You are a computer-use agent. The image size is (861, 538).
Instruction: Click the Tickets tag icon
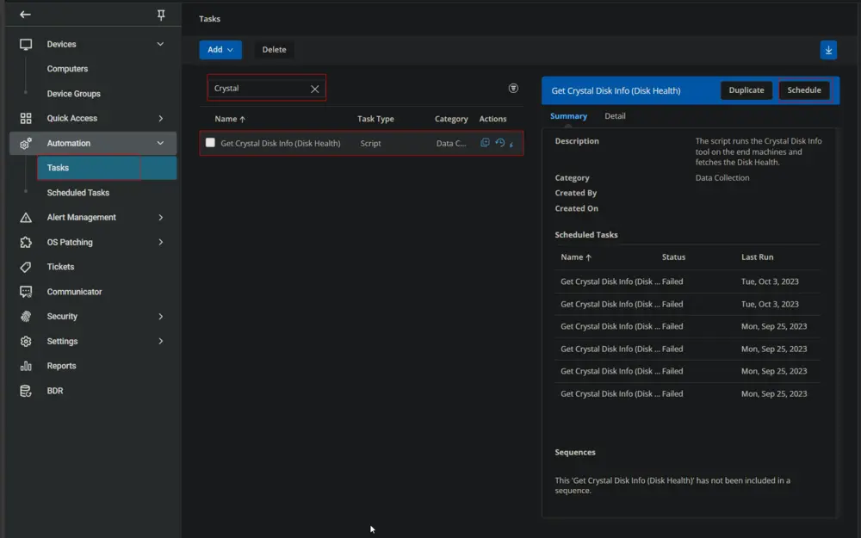[26, 268]
